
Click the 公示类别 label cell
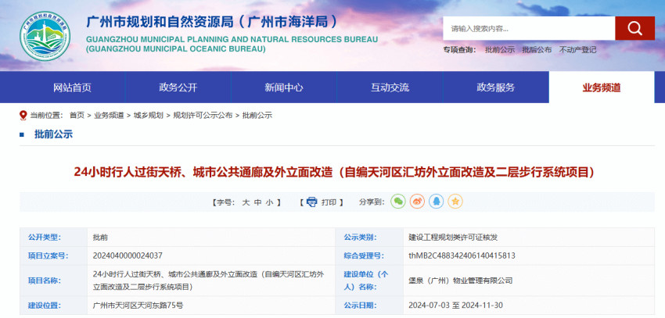coord(369,238)
